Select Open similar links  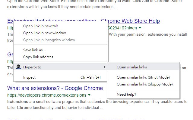[x=143, y=67]
